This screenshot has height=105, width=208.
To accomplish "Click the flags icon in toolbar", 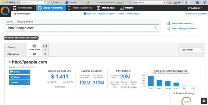I will coord(177,2).
